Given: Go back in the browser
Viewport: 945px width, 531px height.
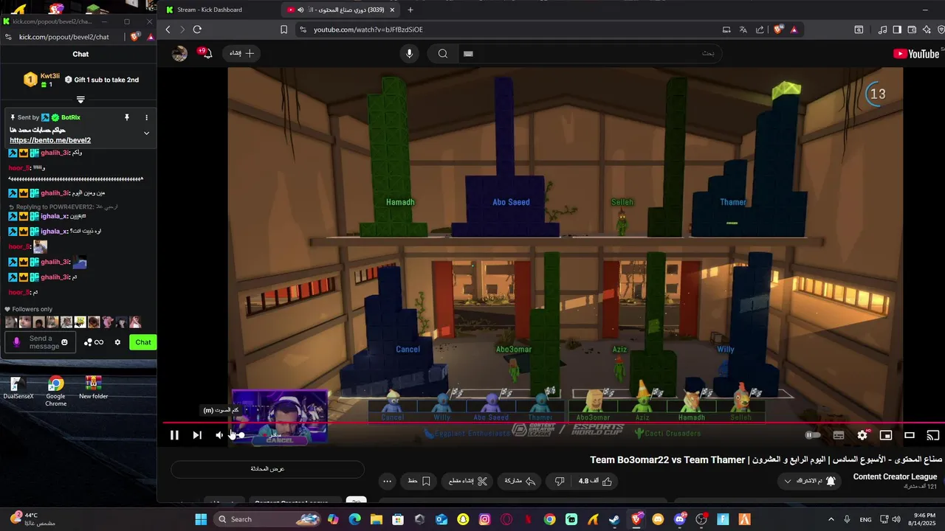Looking at the screenshot, I should pyautogui.click(x=168, y=29).
